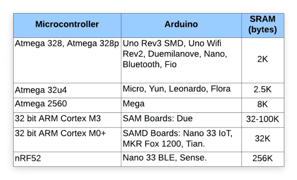This screenshot has width=297, height=180.
Task: Click the 256K SRAM value
Action: (x=263, y=159)
